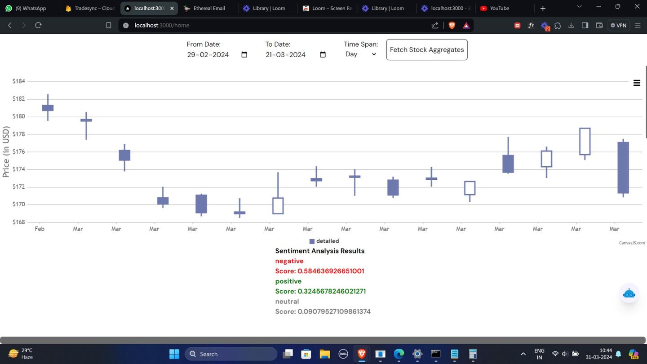Viewport: 647px width, 364px height.
Task: Open the Terminal app in taskbar
Action: (x=435, y=354)
